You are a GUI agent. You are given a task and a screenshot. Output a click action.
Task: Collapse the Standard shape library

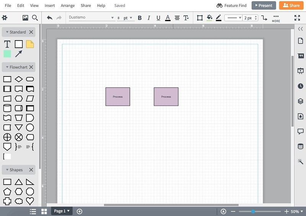click(x=7, y=32)
